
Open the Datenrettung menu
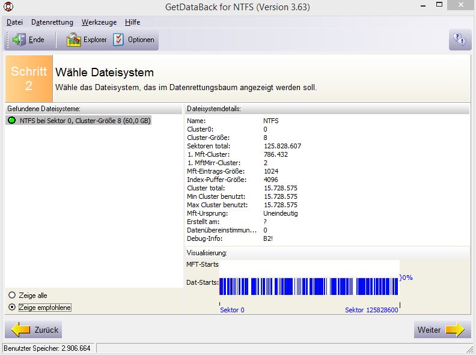(x=52, y=22)
